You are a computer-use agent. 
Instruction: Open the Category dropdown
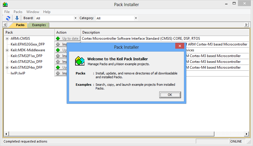(136, 18)
